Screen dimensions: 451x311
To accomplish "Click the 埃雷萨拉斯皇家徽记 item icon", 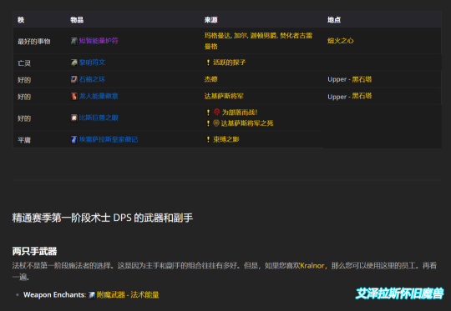I will point(74,139).
